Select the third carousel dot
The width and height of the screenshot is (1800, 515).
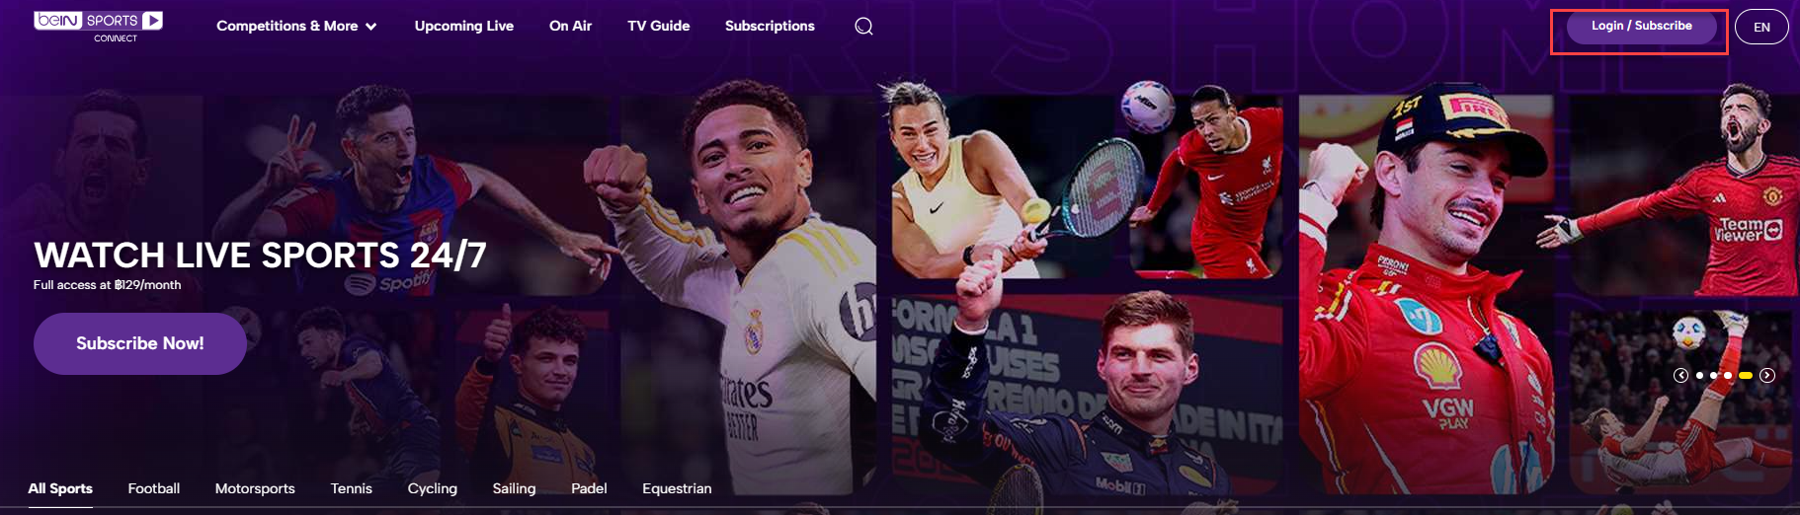click(x=1727, y=375)
